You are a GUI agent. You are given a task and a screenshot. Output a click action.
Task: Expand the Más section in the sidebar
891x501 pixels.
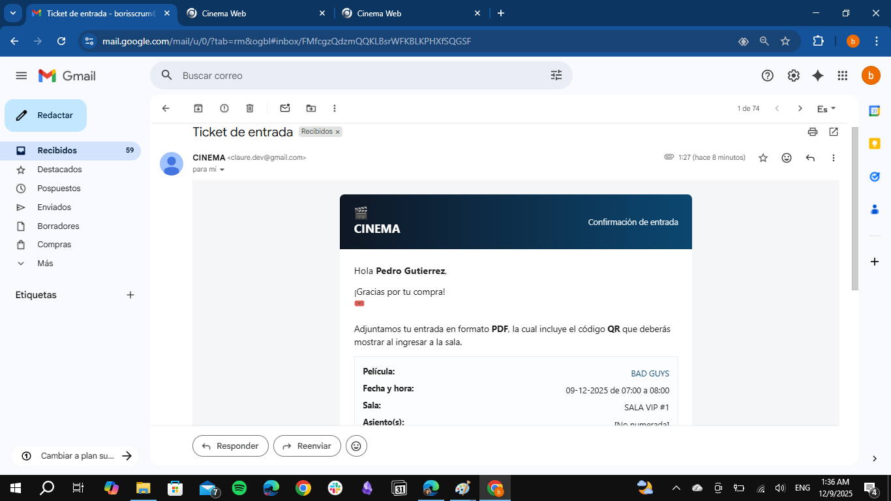click(x=45, y=264)
